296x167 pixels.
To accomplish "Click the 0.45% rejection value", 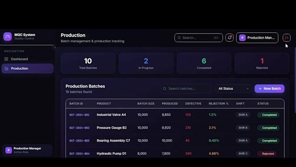I will tap(214, 140).
